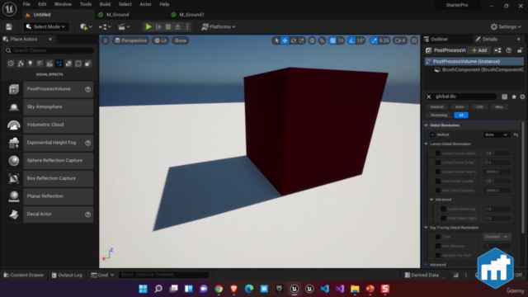Open camera speed setting 4
The width and height of the screenshot is (528, 297).
400,40
